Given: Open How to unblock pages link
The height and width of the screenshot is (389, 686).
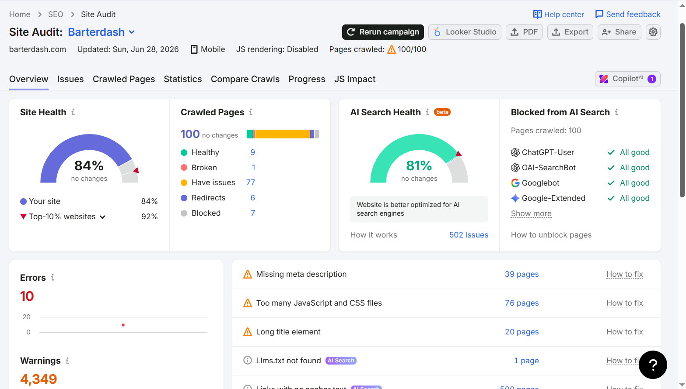Looking at the screenshot, I should [x=551, y=235].
